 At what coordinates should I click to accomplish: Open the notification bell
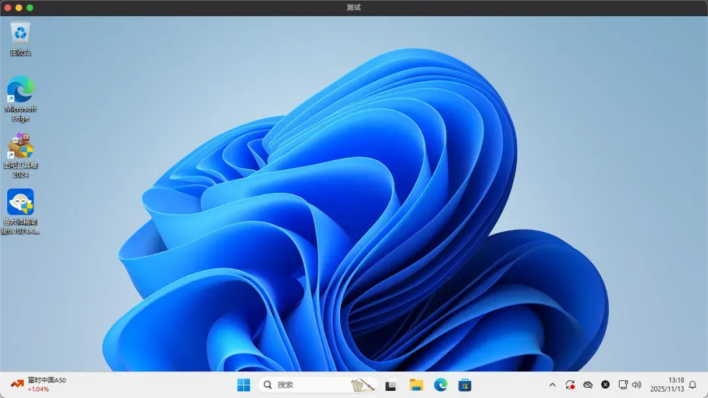[x=692, y=385]
